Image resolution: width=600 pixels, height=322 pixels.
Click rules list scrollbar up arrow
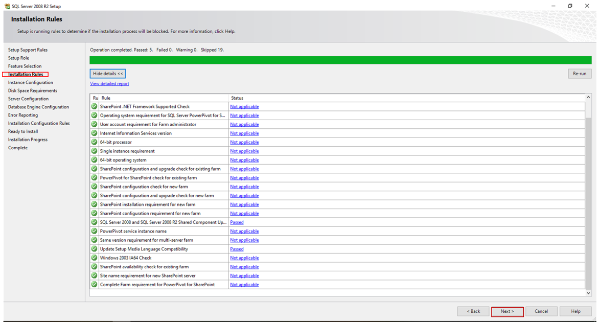click(x=589, y=97)
